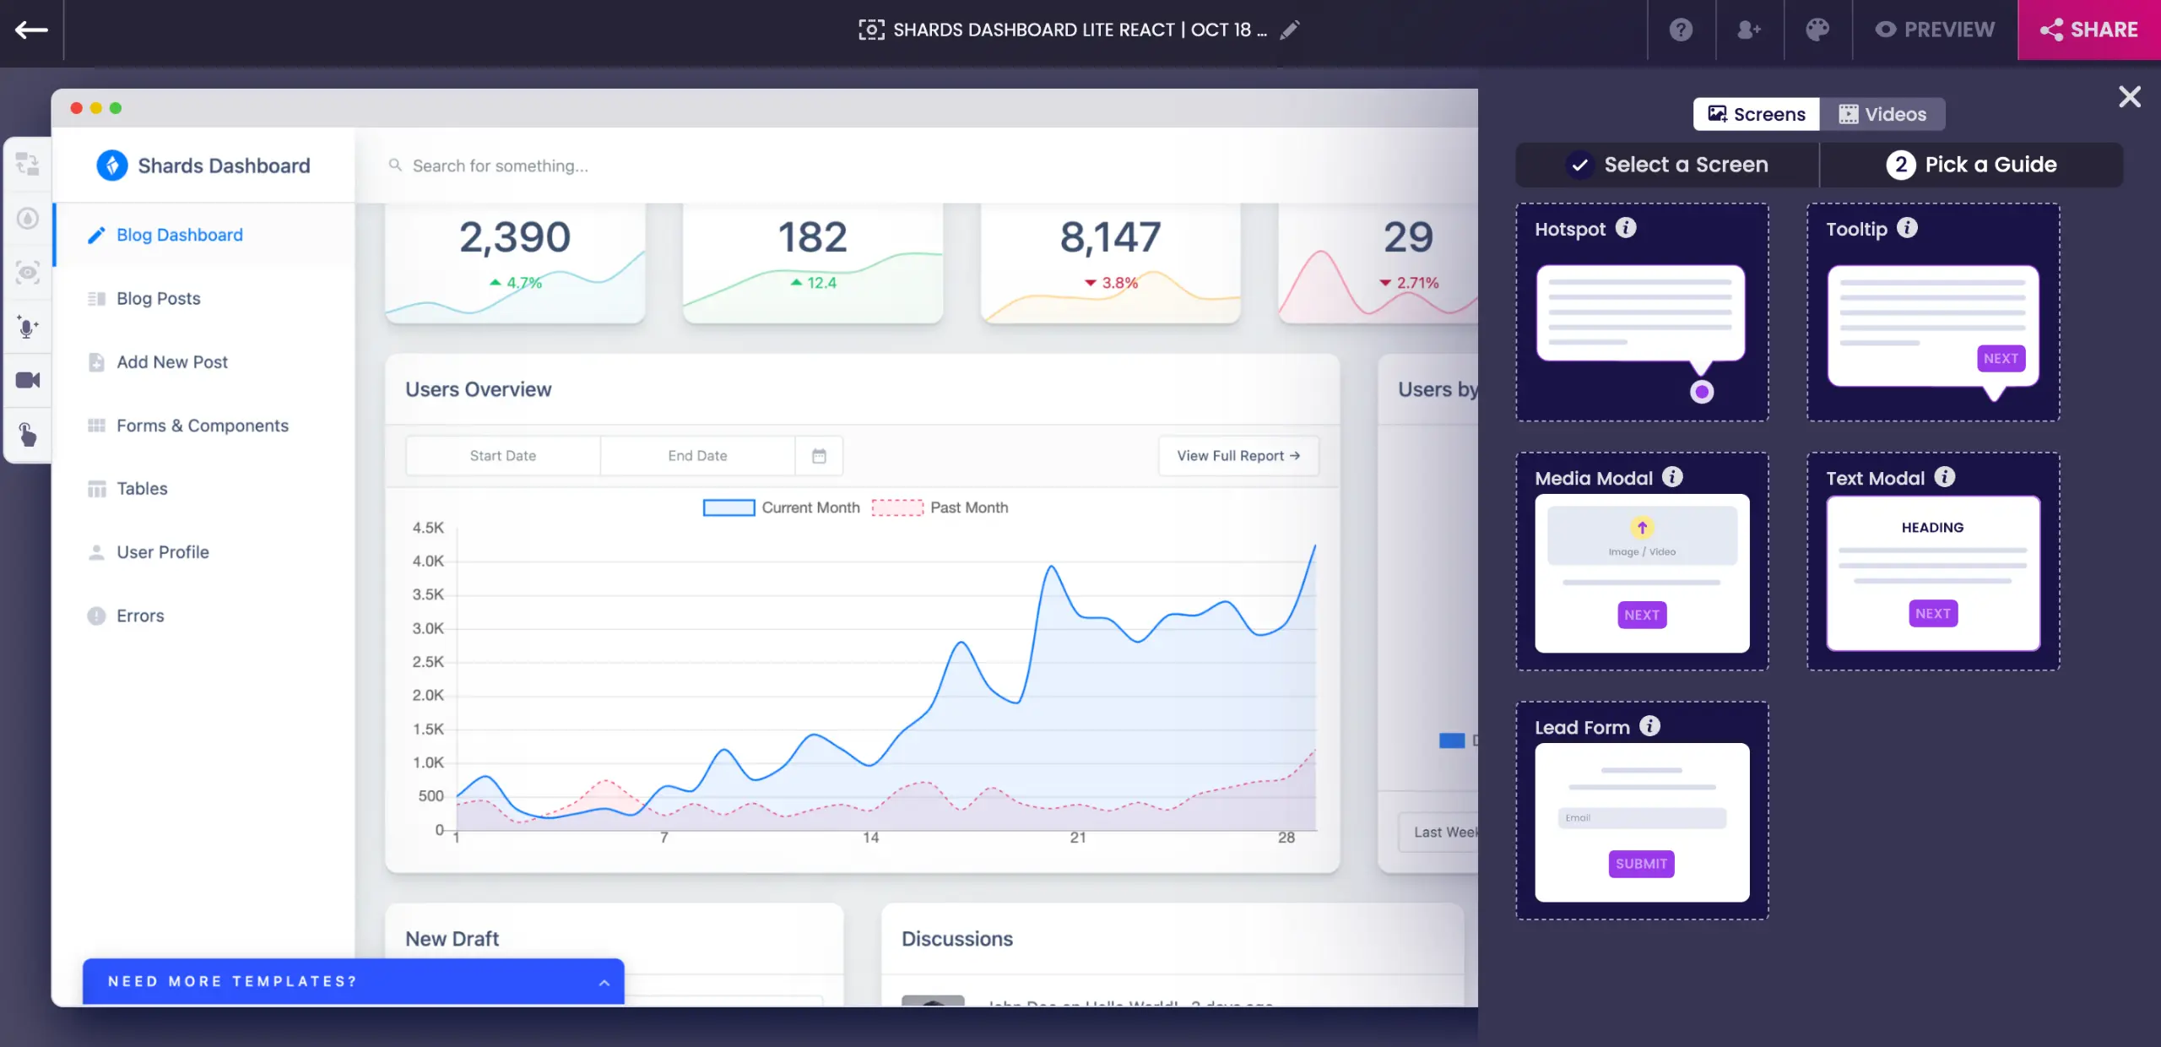Switch to the Videos tab
Screen dimensions: 2161x1047
[1882, 114]
